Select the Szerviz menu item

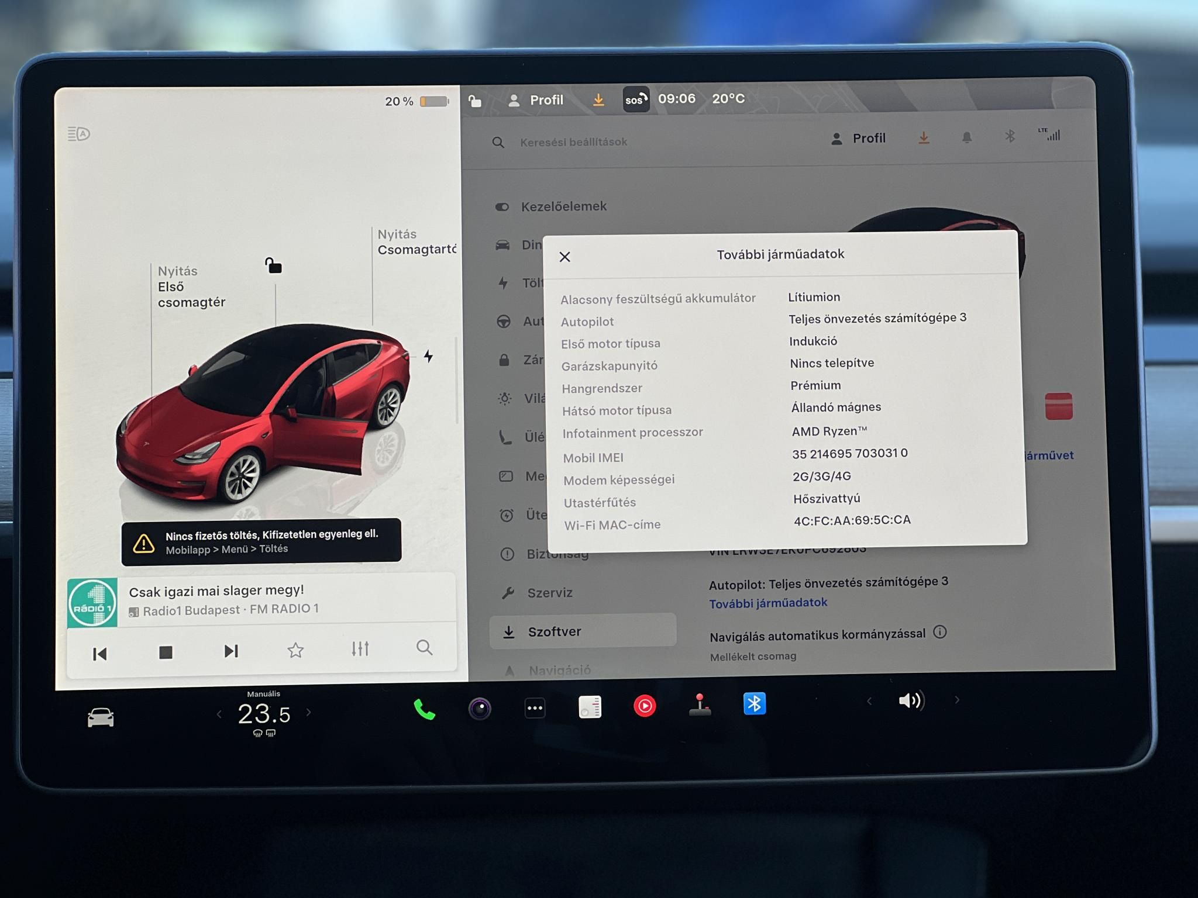click(537, 593)
